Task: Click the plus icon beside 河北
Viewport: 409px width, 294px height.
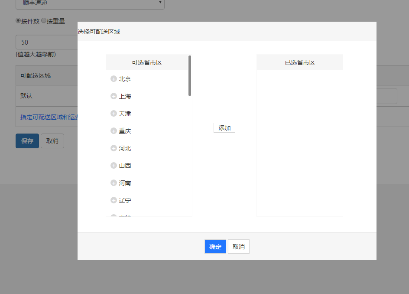Action: point(113,148)
